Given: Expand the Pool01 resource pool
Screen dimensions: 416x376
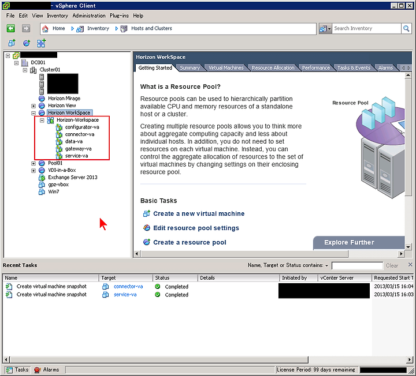Looking at the screenshot, I should [x=34, y=163].
